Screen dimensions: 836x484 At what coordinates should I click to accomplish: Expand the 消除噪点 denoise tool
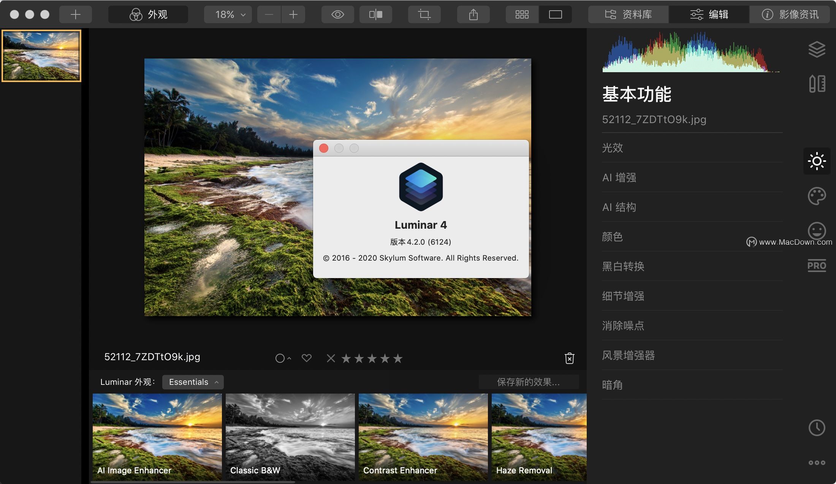click(692, 326)
